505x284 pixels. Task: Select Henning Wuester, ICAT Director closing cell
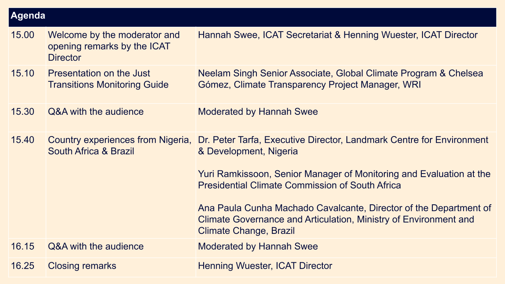click(346, 267)
